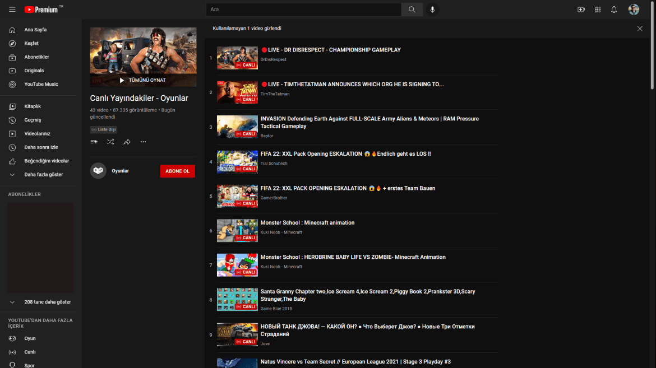Click the Originals play icon
Image resolution: width=656 pixels, height=368 pixels.
(x=12, y=71)
